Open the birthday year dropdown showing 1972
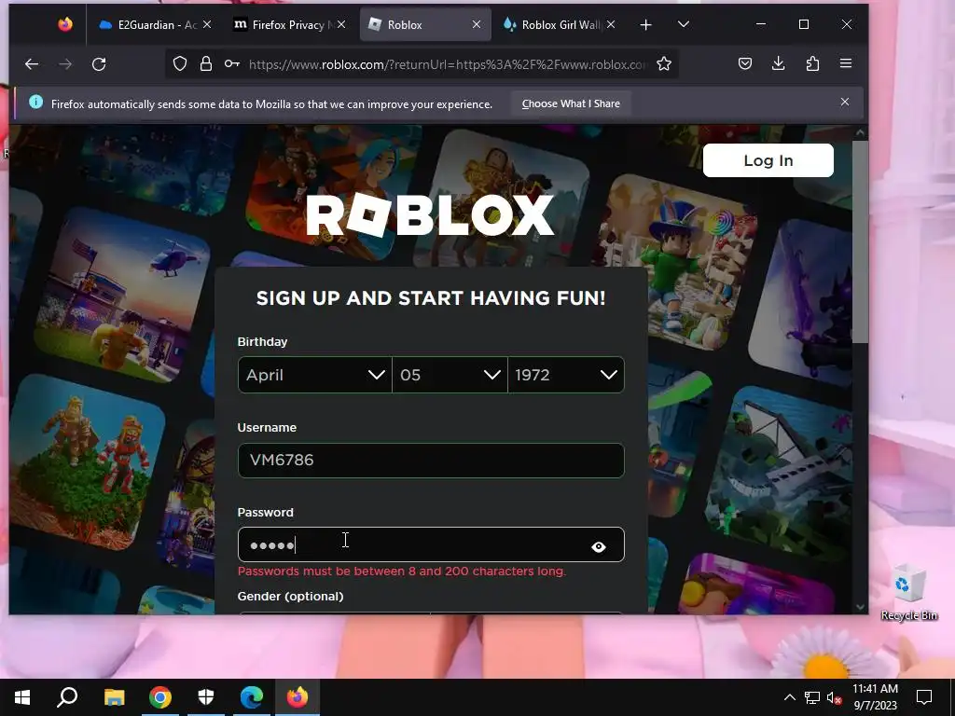This screenshot has width=955, height=716. tap(566, 375)
